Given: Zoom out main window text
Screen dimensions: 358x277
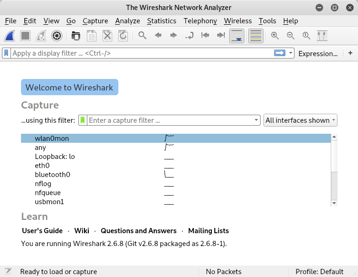Looking at the screenshot, I should pyautogui.click(x=290, y=36).
